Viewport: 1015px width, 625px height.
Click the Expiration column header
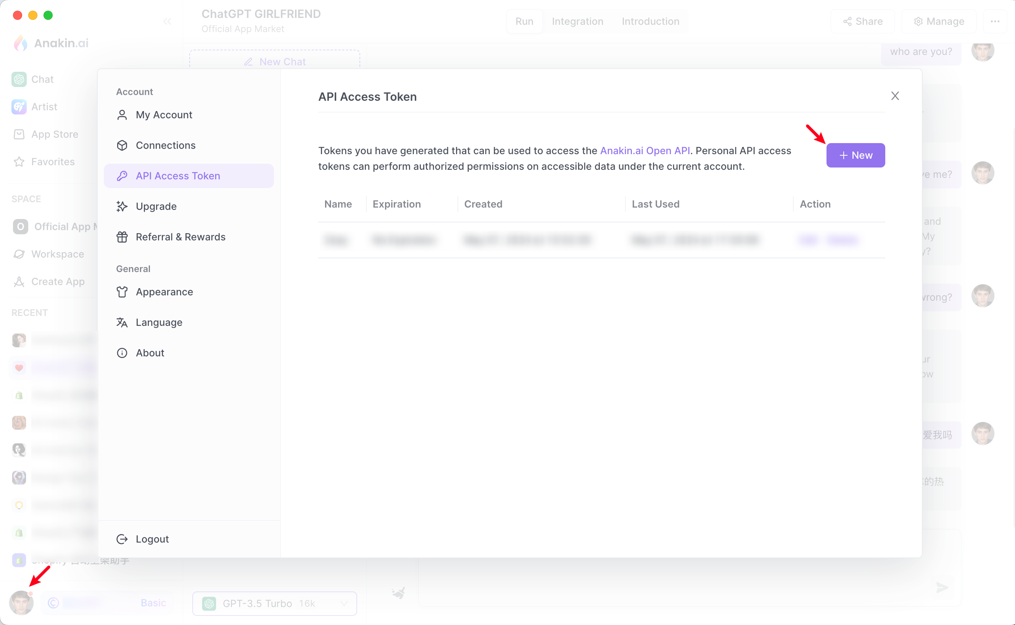[397, 204]
